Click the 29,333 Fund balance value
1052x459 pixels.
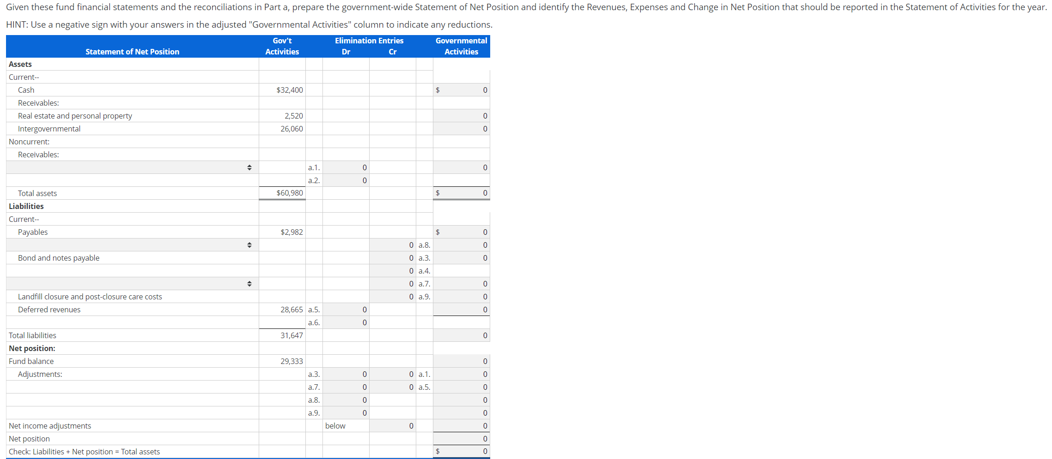pos(292,361)
